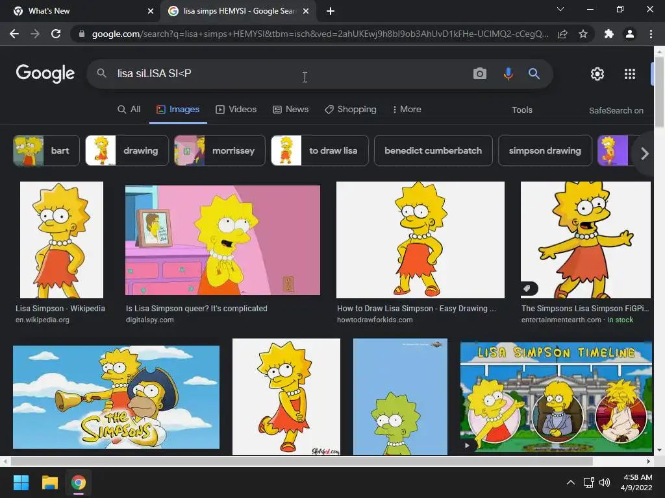The width and height of the screenshot is (665, 498).
Task: Click the Google logo
Action: [x=45, y=74]
